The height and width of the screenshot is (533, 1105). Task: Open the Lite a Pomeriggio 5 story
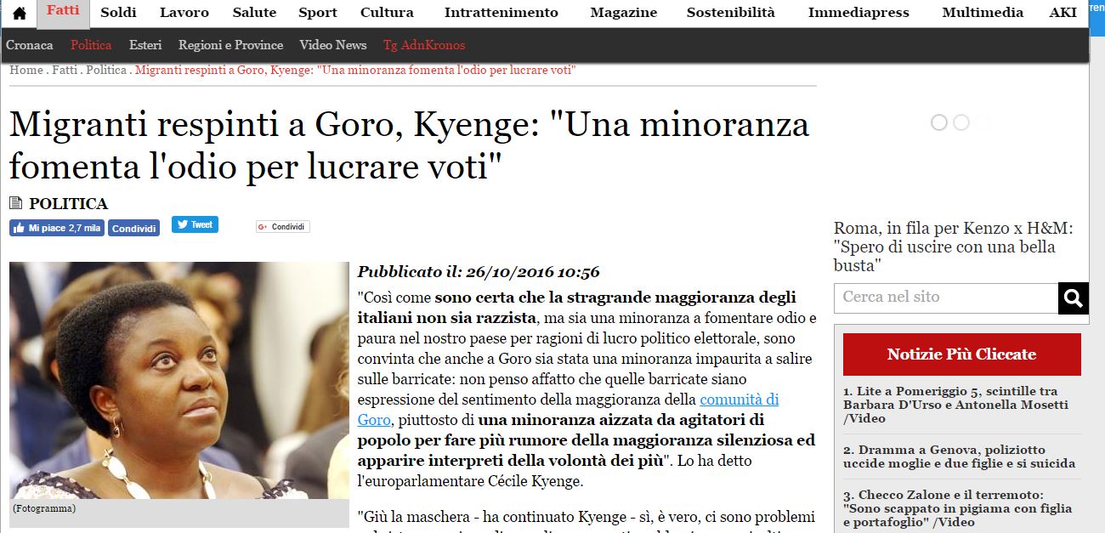click(x=956, y=405)
